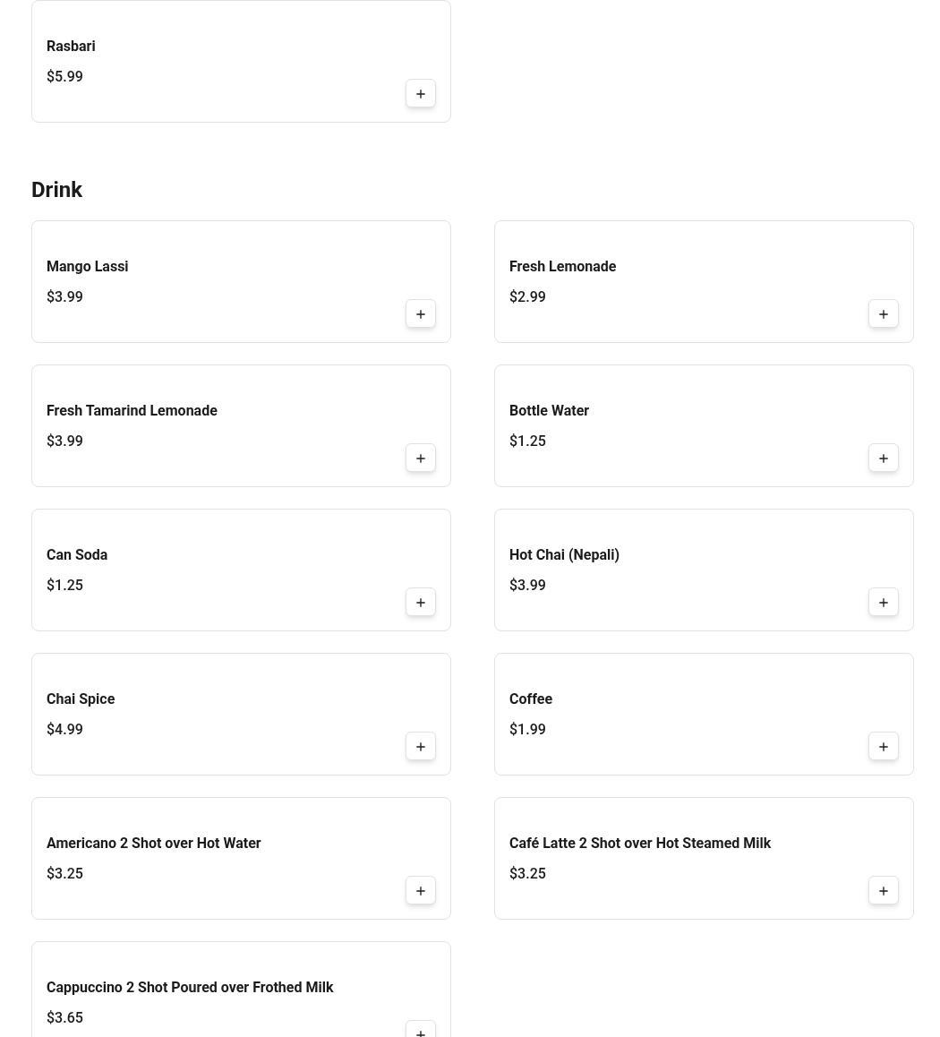Add Café Latte with plus icon

coord(883,890)
